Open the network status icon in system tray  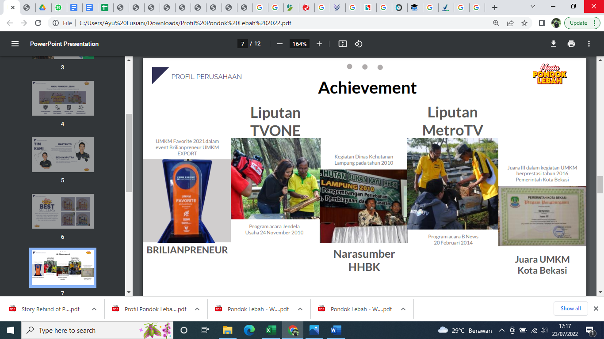point(534,330)
